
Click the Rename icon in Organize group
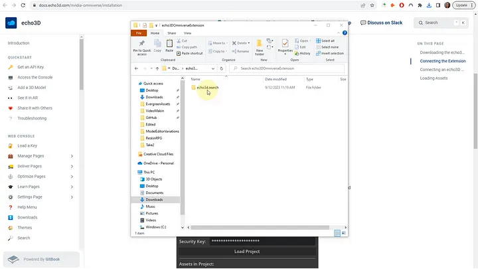(240, 51)
